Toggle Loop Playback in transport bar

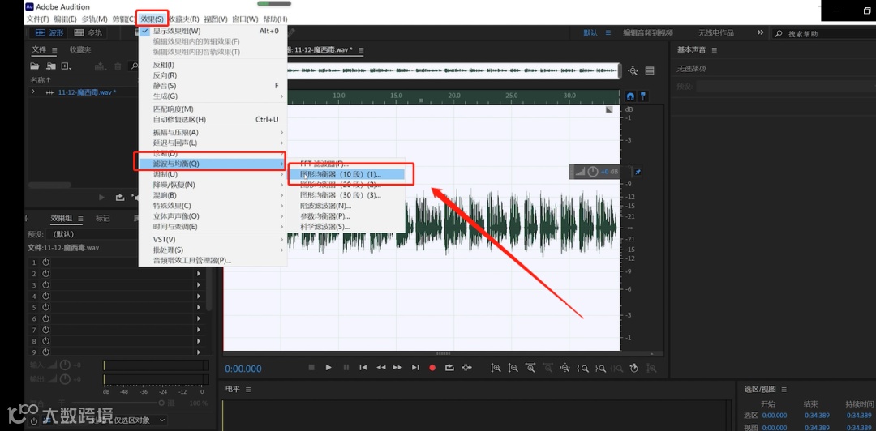point(449,367)
